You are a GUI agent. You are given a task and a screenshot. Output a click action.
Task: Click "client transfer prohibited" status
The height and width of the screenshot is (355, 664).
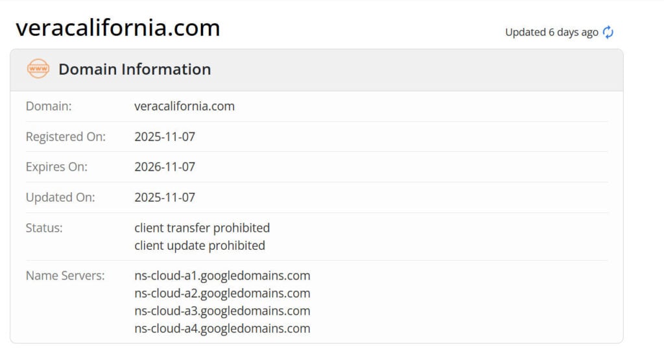point(202,228)
